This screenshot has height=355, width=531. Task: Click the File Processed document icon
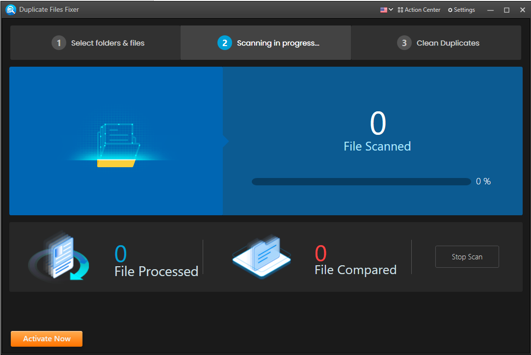coord(59,256)
